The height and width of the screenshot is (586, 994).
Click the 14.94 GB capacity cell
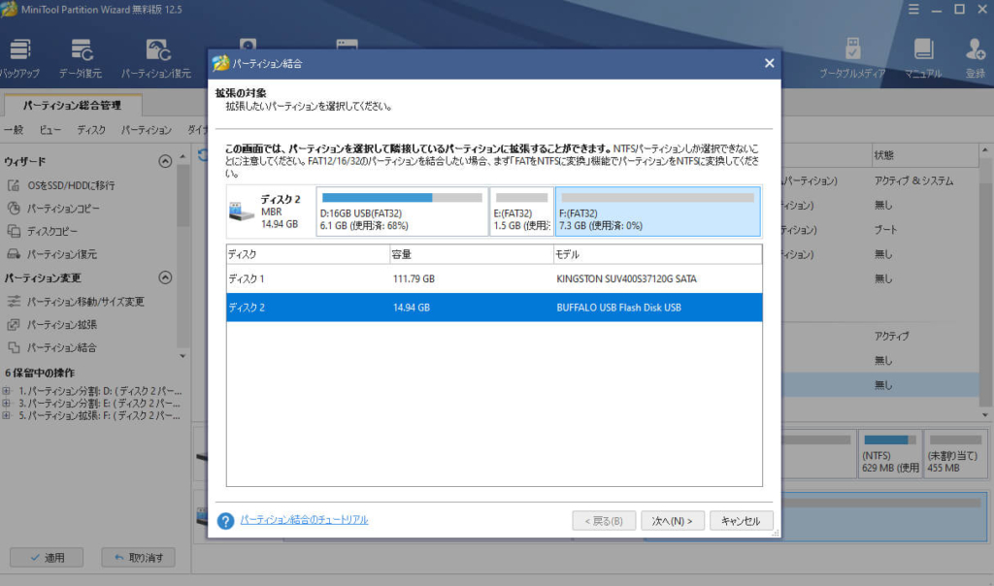coord(411,308)
